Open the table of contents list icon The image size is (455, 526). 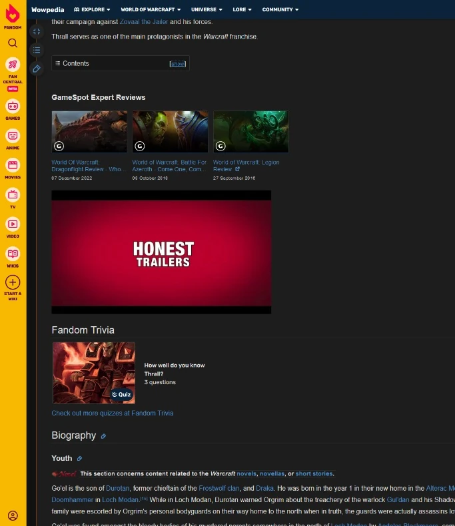(37, 50)
